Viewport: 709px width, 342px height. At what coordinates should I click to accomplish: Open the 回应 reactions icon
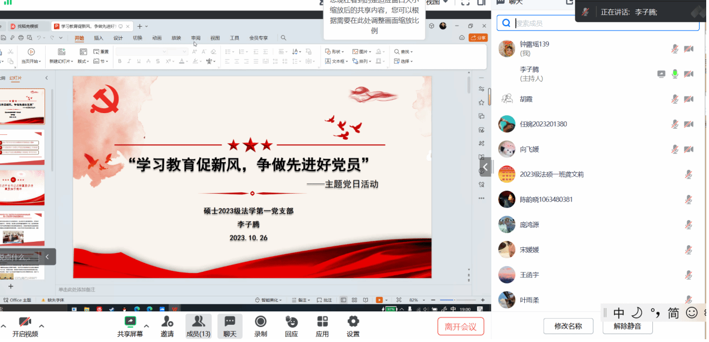pyautogui.click(x=291, y=326)
